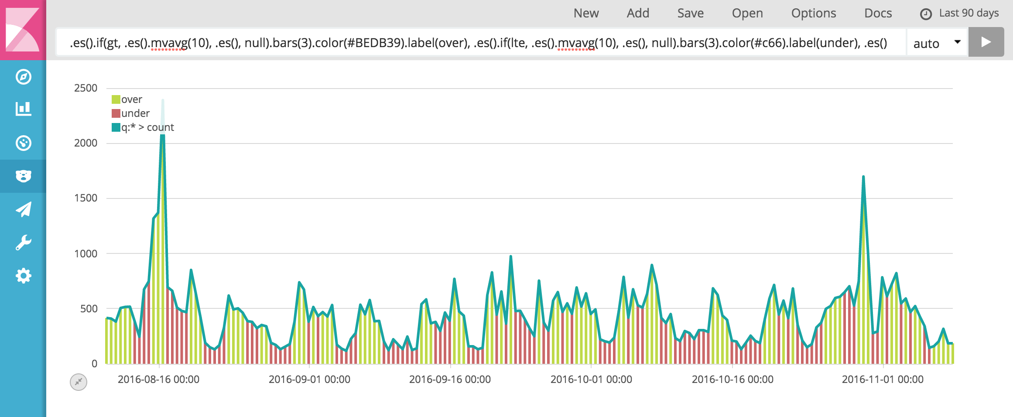Click the 2016-08-16 00:00 axis label

click(x=158, y=379)
